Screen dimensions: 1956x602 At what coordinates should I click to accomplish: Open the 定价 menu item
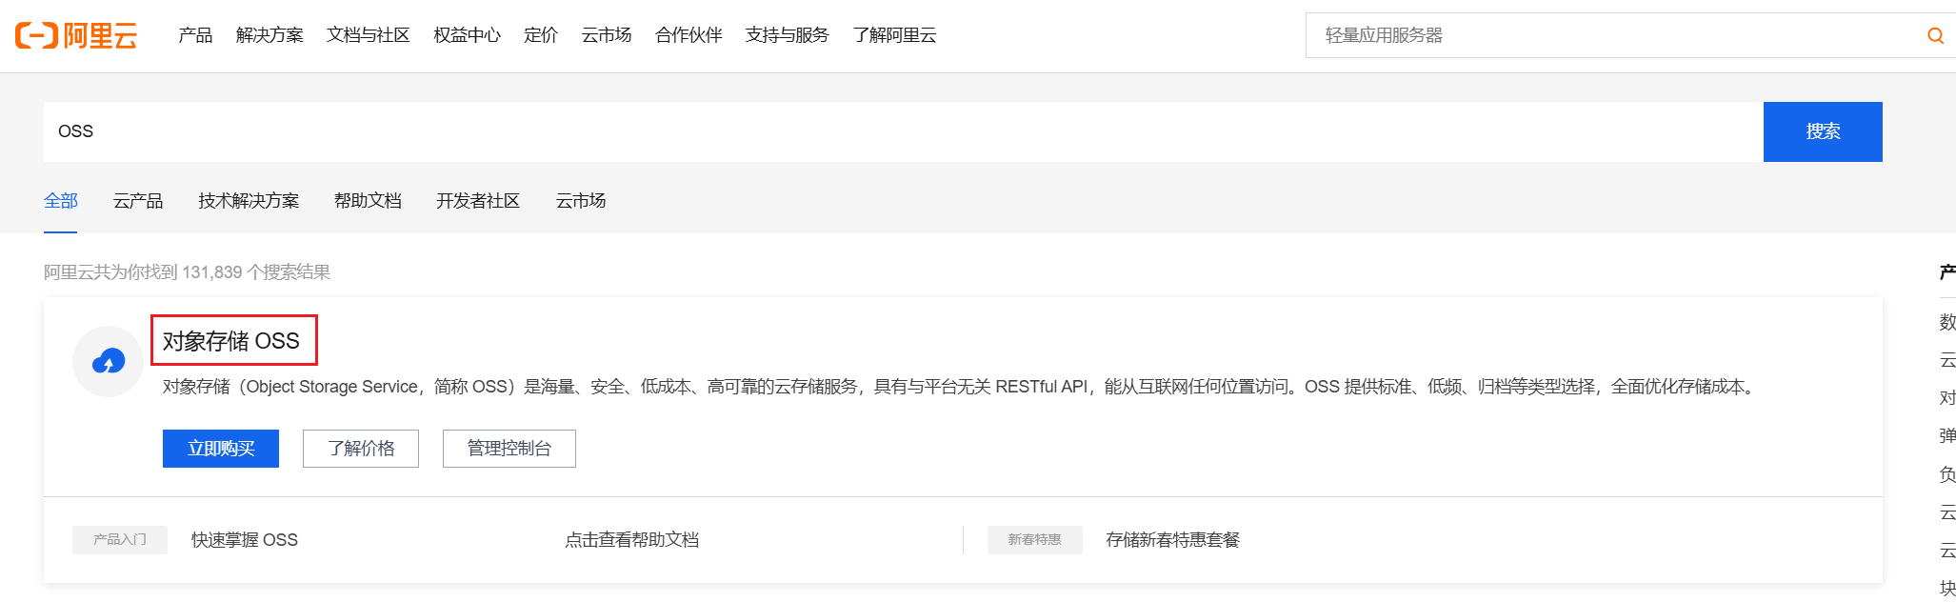(x=541, y=35)
